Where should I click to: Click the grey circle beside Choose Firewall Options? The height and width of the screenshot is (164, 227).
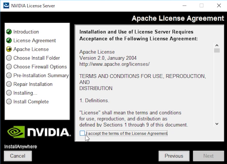(x=9, y=67)
